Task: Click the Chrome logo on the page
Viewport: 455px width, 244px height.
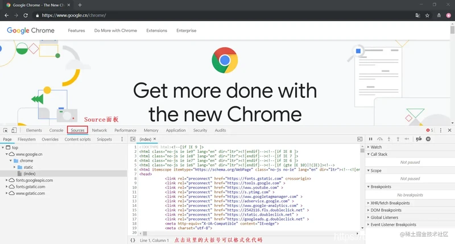Action: [x=225, y=60]
